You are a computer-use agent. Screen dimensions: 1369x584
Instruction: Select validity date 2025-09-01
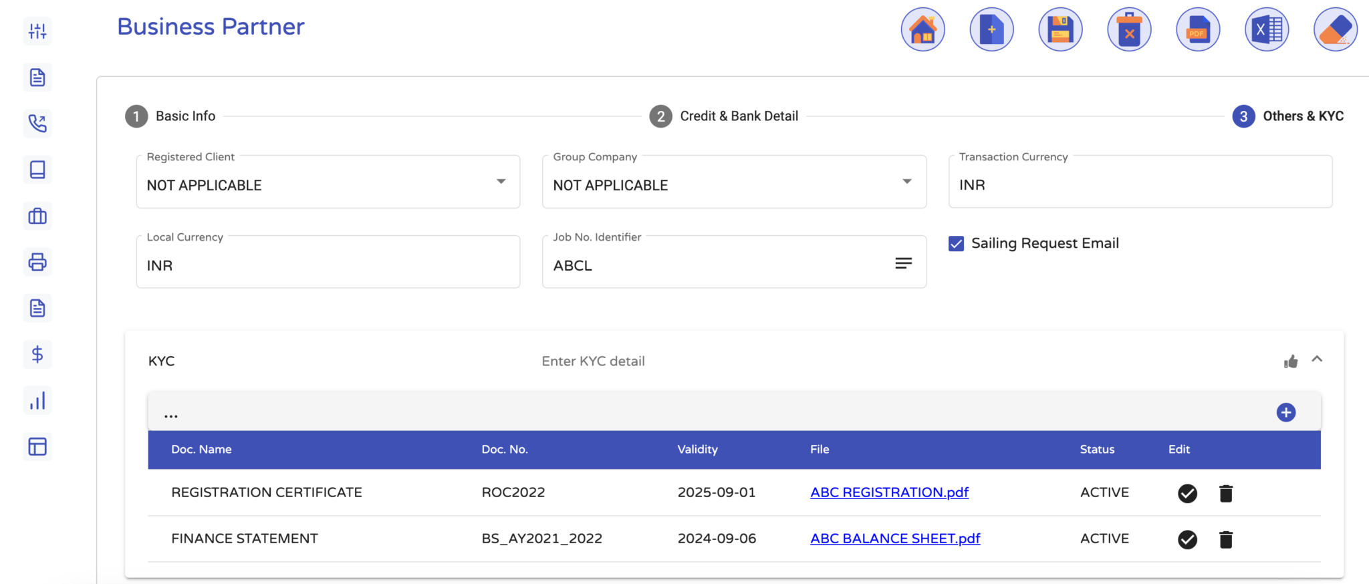[717, 492]
